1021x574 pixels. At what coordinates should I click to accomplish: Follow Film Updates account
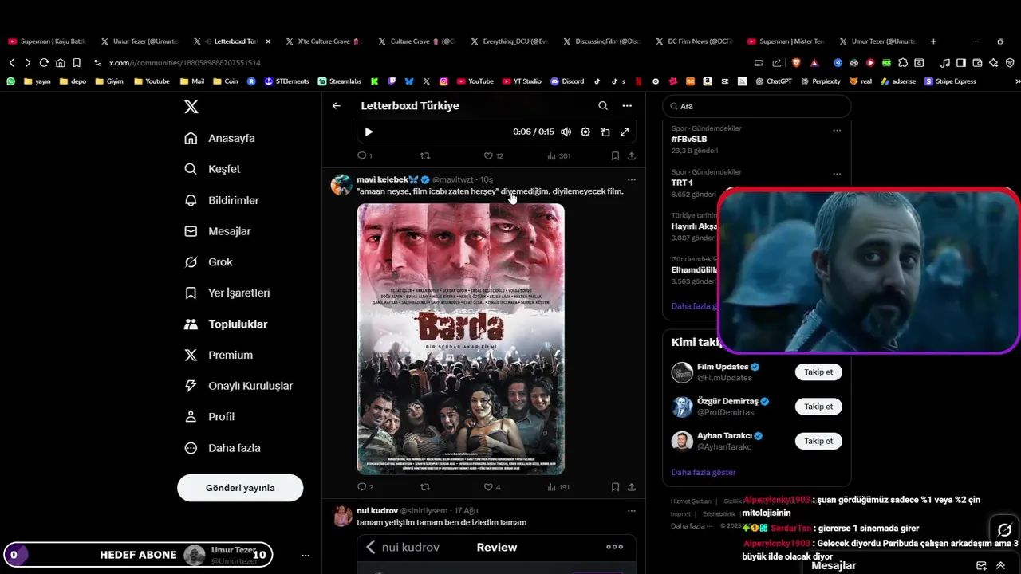coord(818,372)
